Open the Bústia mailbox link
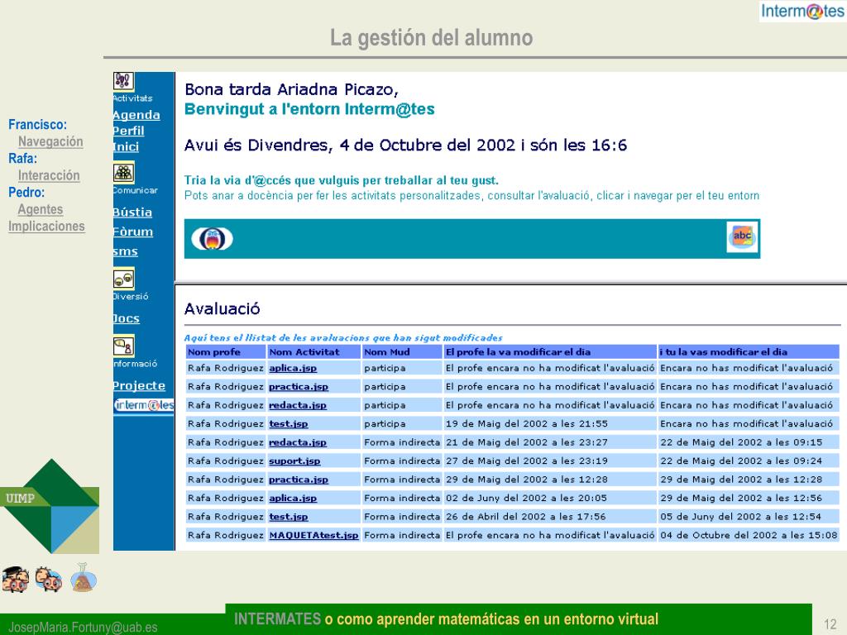 click(132, 212)
